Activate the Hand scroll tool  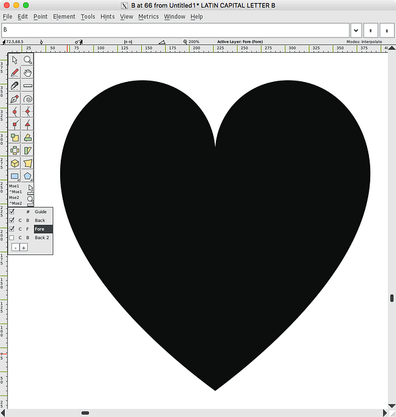click(x=28, y=73)
